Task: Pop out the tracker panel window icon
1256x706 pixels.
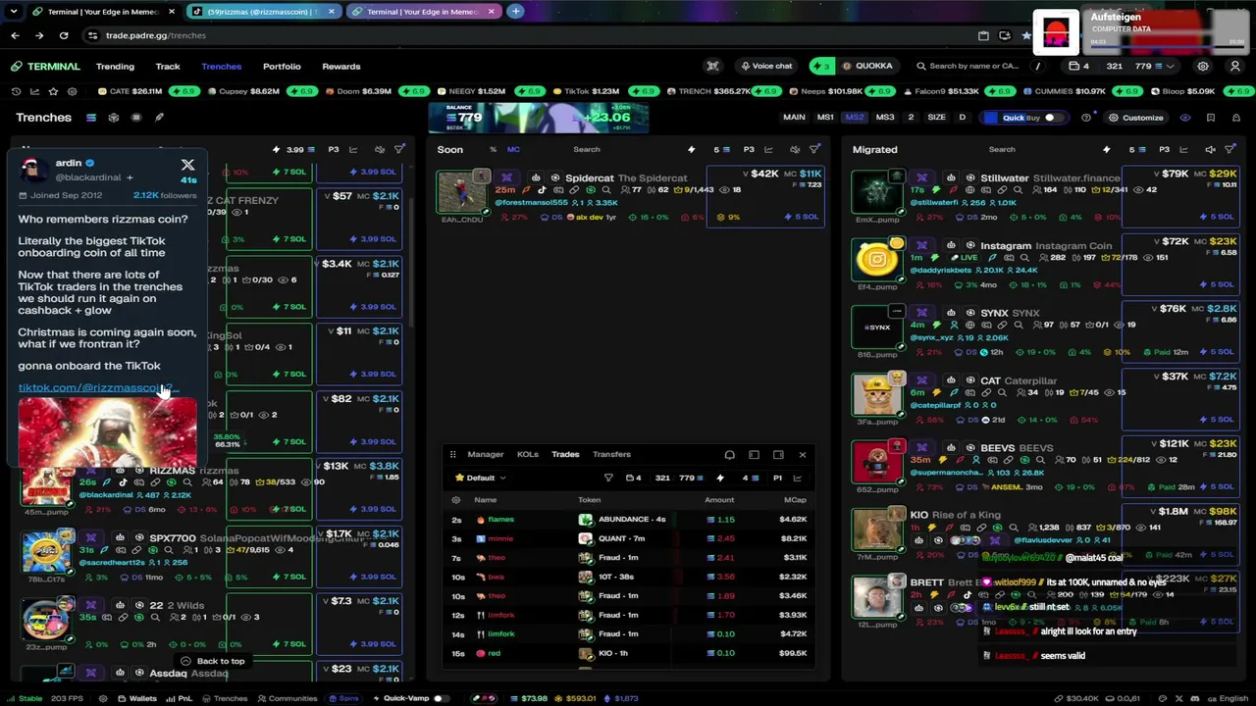Action: click(x=778, y=455)
